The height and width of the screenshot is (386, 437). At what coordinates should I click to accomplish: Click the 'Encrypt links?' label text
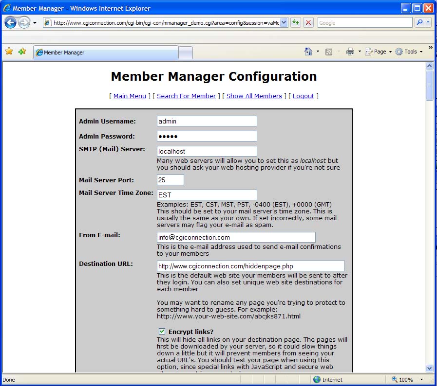pyautogui.click(x=191, y=332)
